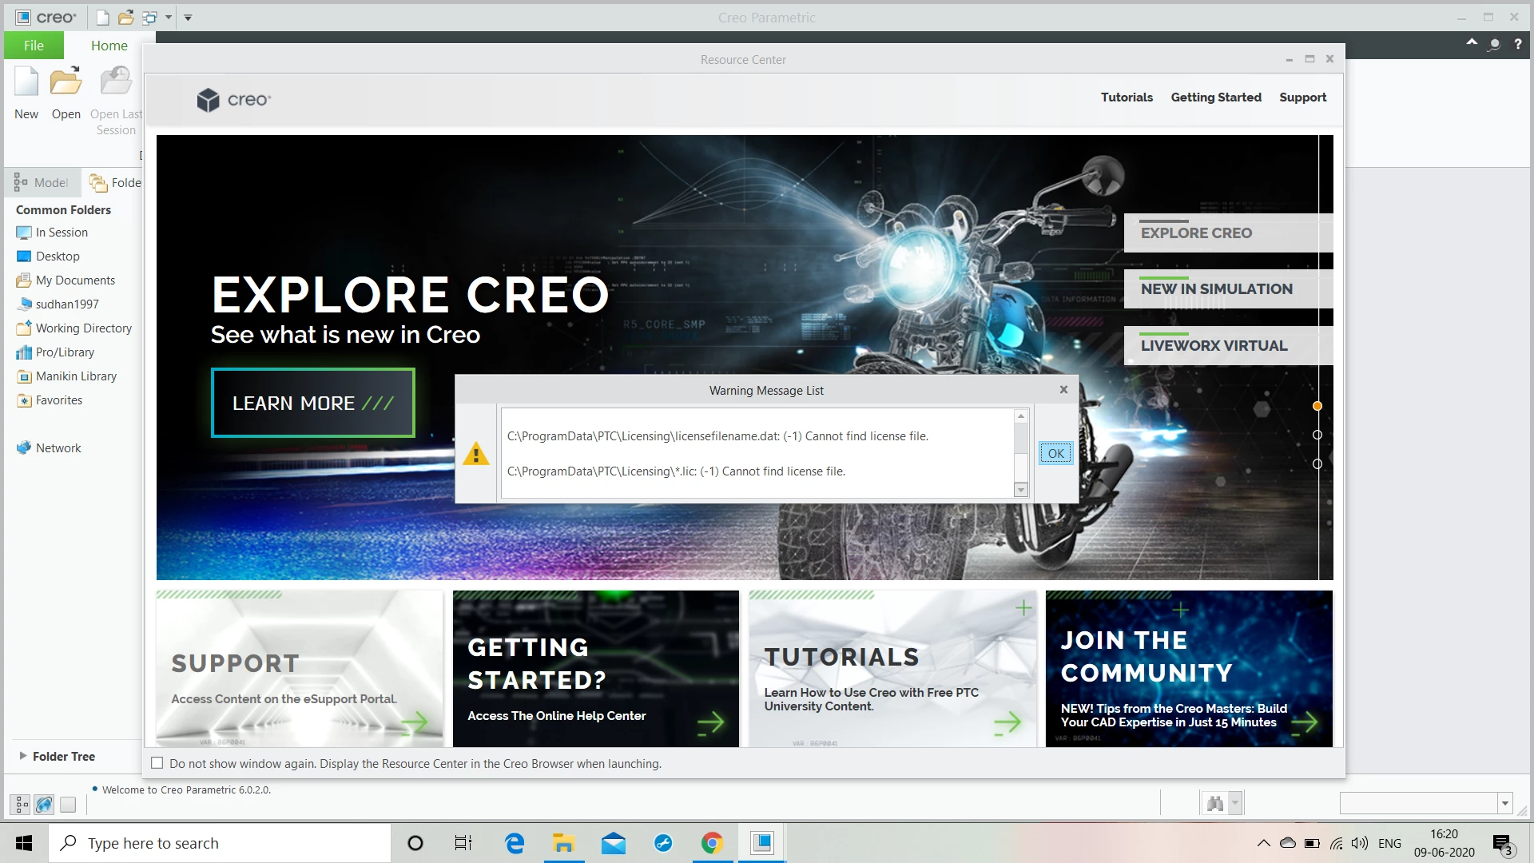Switch to the Folder browser tab

[x=116, y=183]
